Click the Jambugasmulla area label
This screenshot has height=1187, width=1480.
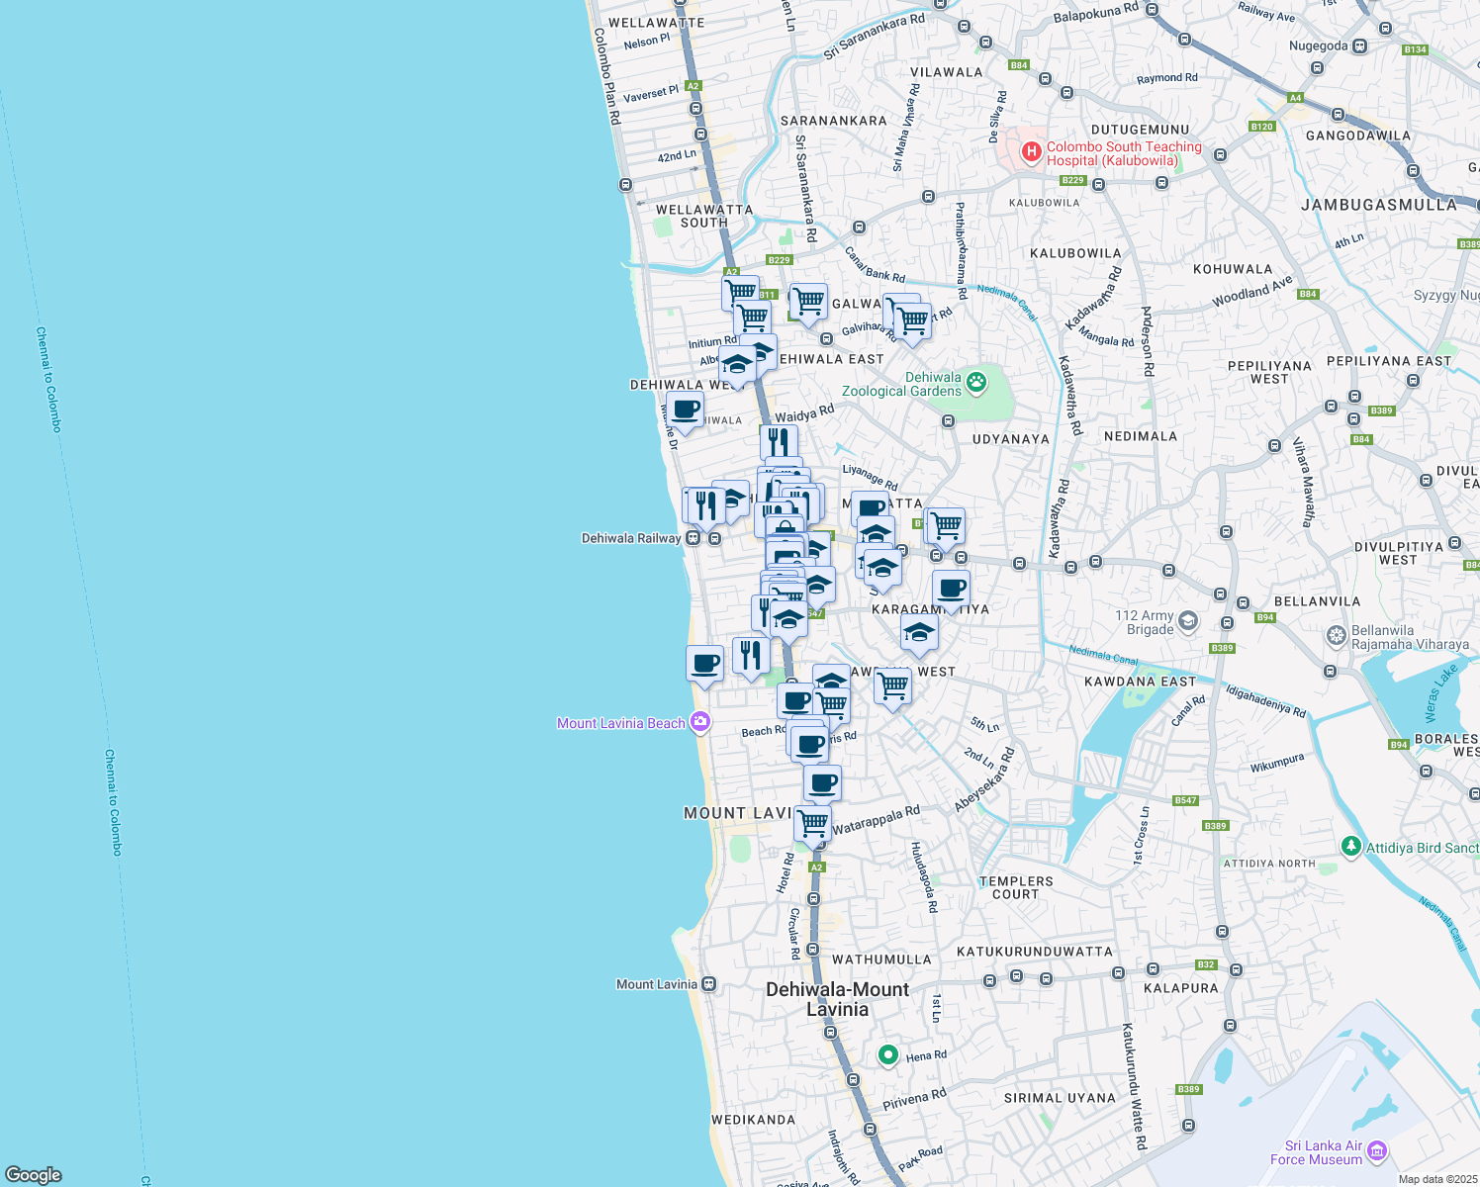1379,205
